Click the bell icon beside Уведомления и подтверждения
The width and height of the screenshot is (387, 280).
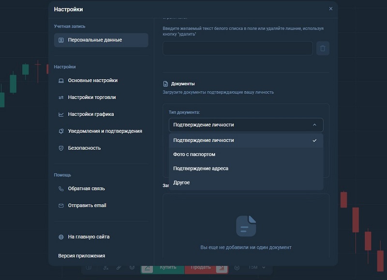coord(61,131)
